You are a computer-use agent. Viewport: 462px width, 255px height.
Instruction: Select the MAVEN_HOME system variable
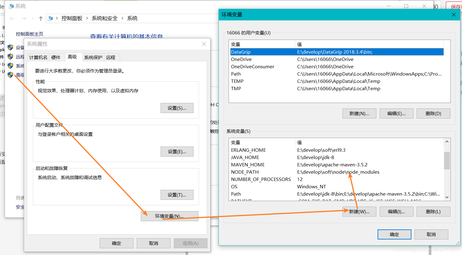click(337, 165)
